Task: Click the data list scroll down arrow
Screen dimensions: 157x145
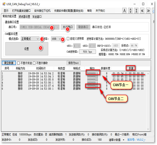Action: click(x=148, y=129)
